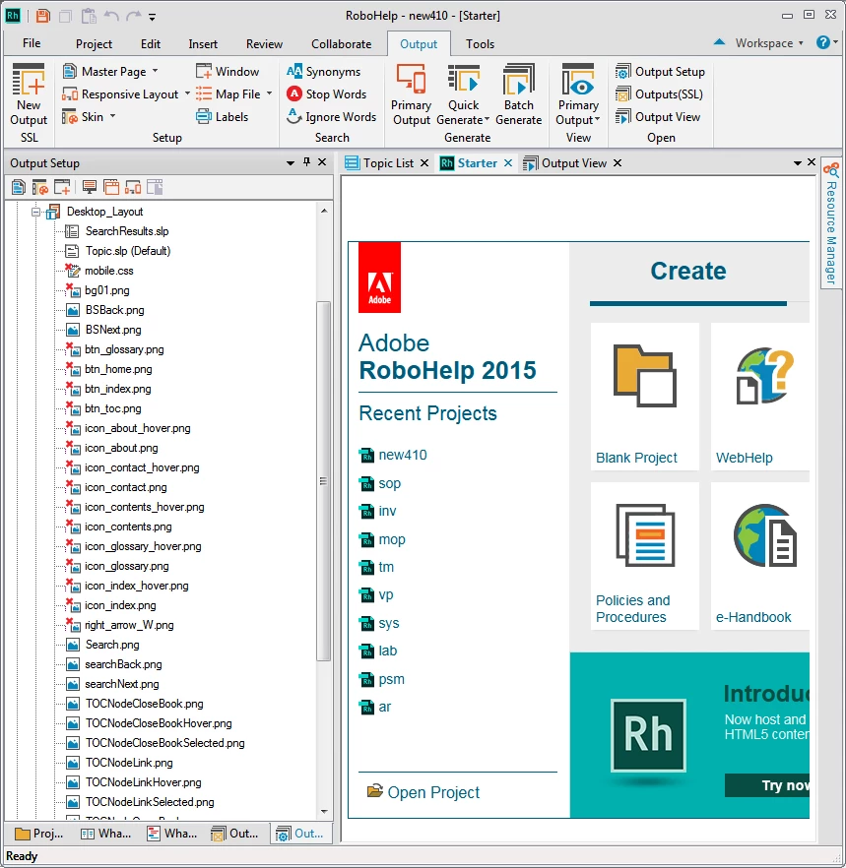846x868 pixels.
Task: Click the Adobe logo on Starter page
Action: click(x=379, y=278)
